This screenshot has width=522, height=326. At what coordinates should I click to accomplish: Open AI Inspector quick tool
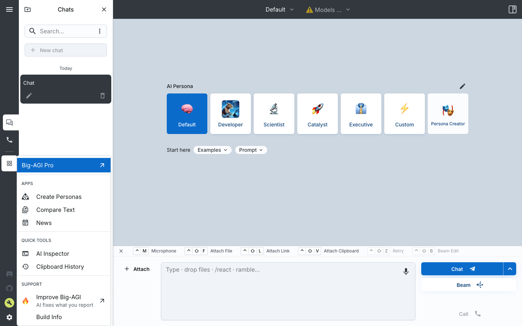coord(64,254)
